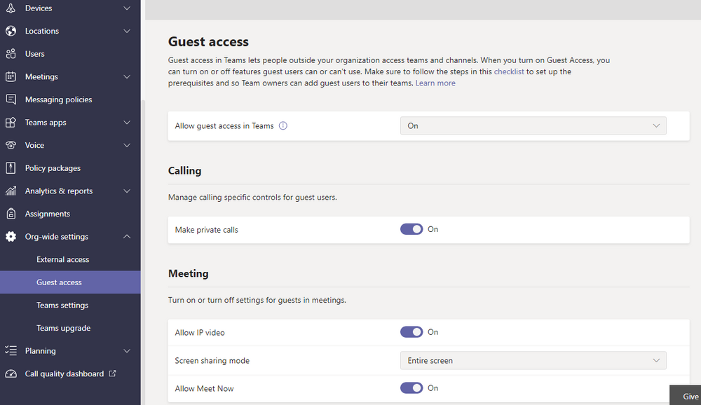Viewport: 701px width, 405px height.
Task: Click info icon next to Allow guest access
Action: click(x=283, y=125)
